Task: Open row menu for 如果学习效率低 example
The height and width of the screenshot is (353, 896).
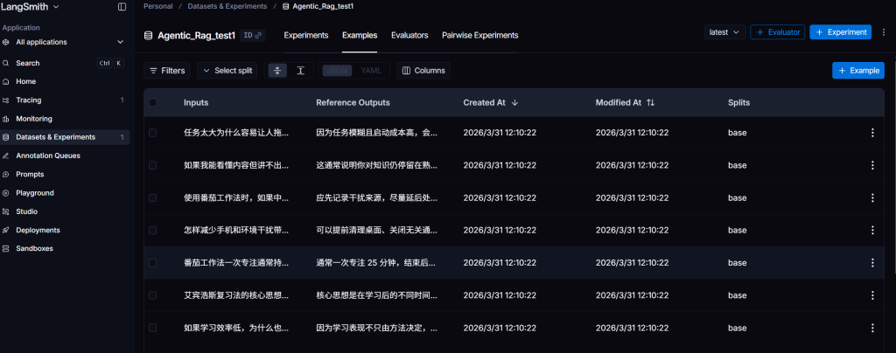Action: tap(872, 328)
